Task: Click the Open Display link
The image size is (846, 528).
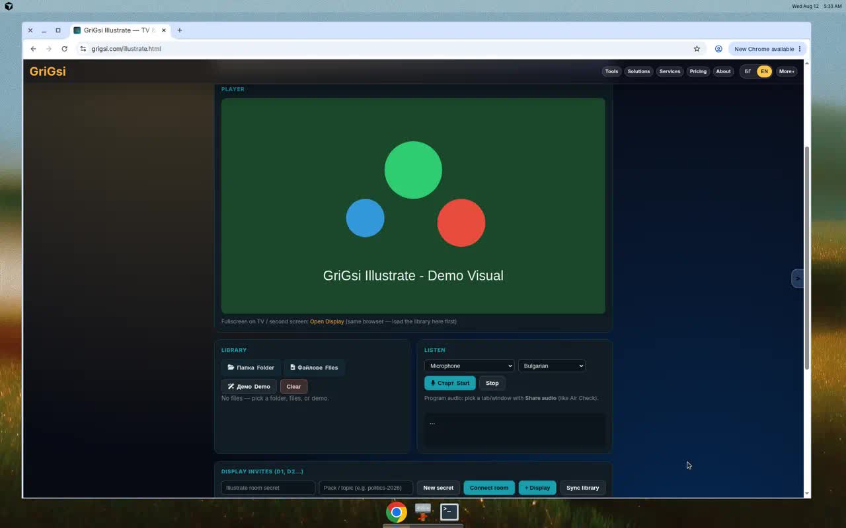Action: tap(327, 321)
